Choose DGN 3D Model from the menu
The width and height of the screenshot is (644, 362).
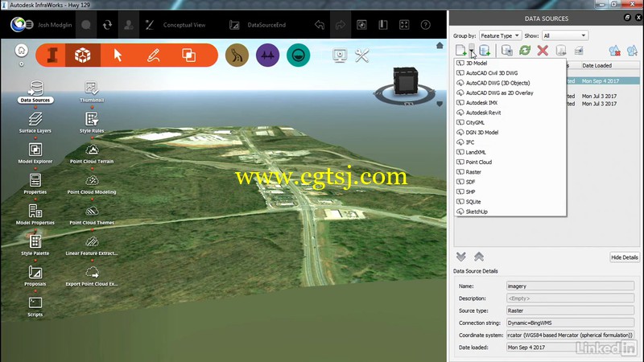point(510,132)
